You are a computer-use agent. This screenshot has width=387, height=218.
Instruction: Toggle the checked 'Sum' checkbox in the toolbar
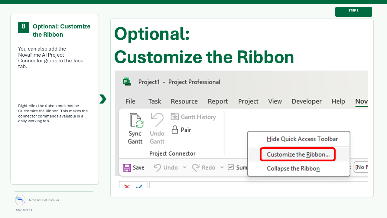tap(231, 167)
